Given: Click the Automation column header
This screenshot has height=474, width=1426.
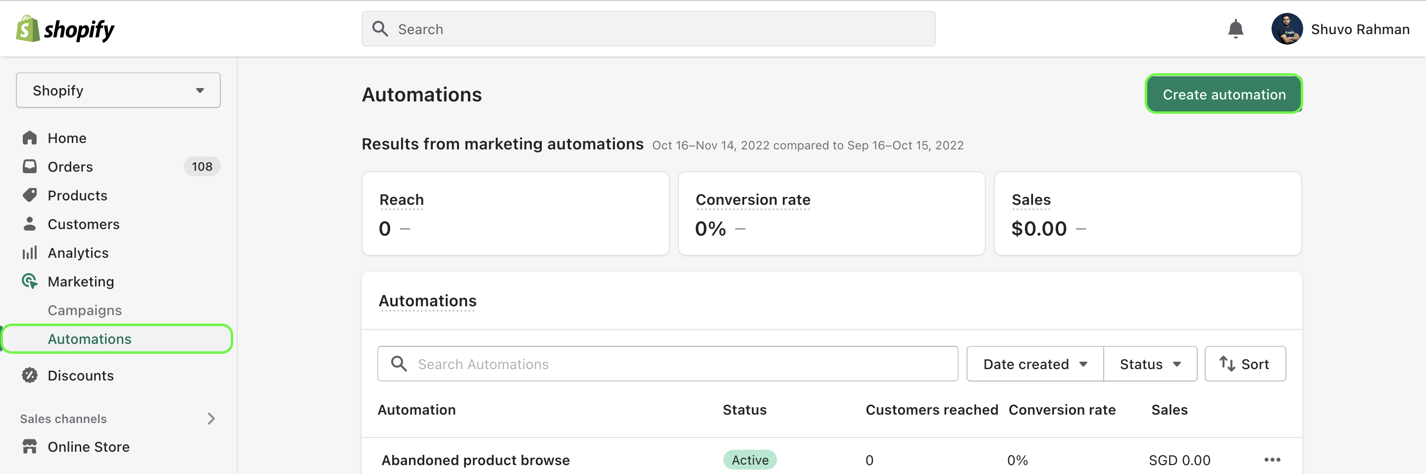Looking at the screenshot, I should 416,409.
